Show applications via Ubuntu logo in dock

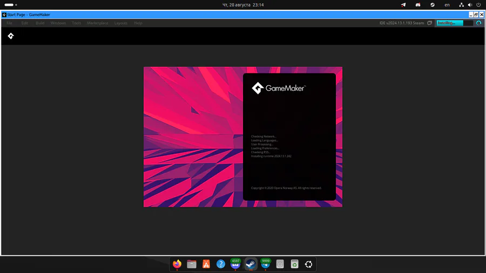309,264
